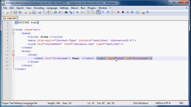
Task: Print the document using the printer icon
Action: pyautogui.click(x=34, y=12)
